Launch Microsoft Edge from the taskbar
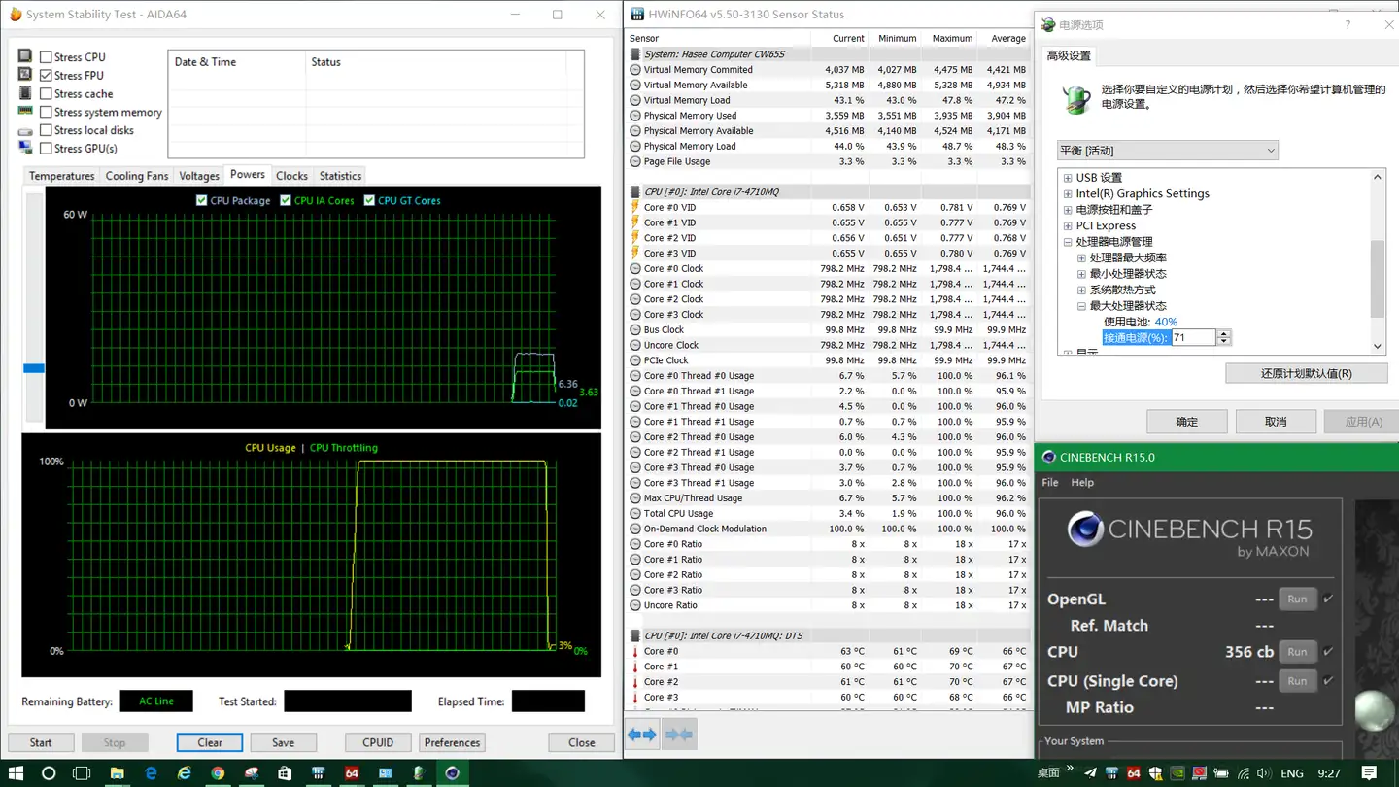1399x787 pixels. (x=151, y=773)
